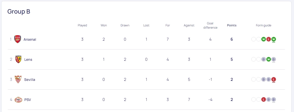Open the Lens team link
The width and height of the screenshot is (294, 112).
pos(28,60)
